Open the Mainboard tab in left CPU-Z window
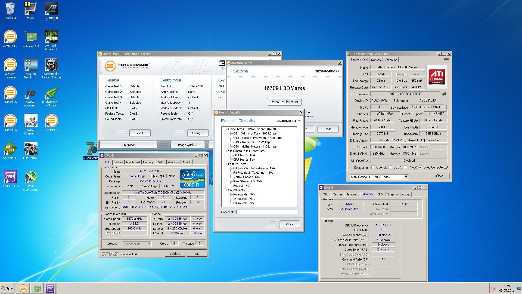Image resolution: width=522 pixels, height=294 pixels. (133, 162)
